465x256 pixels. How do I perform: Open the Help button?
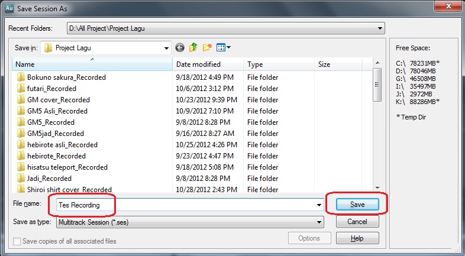coord(357,238)
